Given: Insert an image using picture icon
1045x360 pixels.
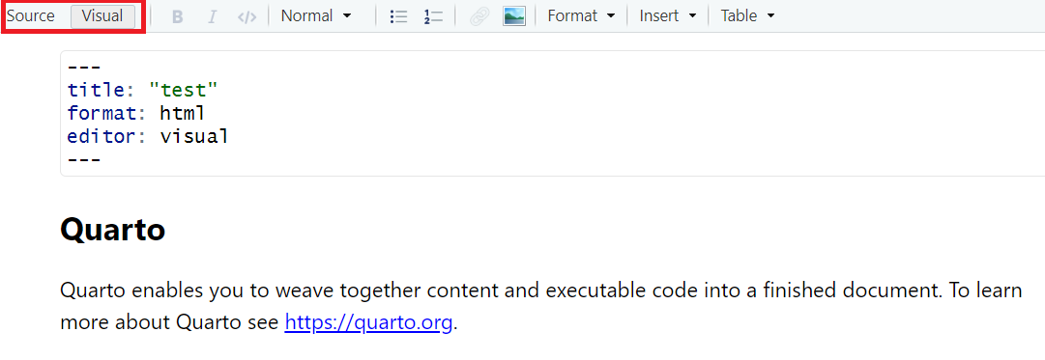Looking at the screenshot, I should click(514, 16).
